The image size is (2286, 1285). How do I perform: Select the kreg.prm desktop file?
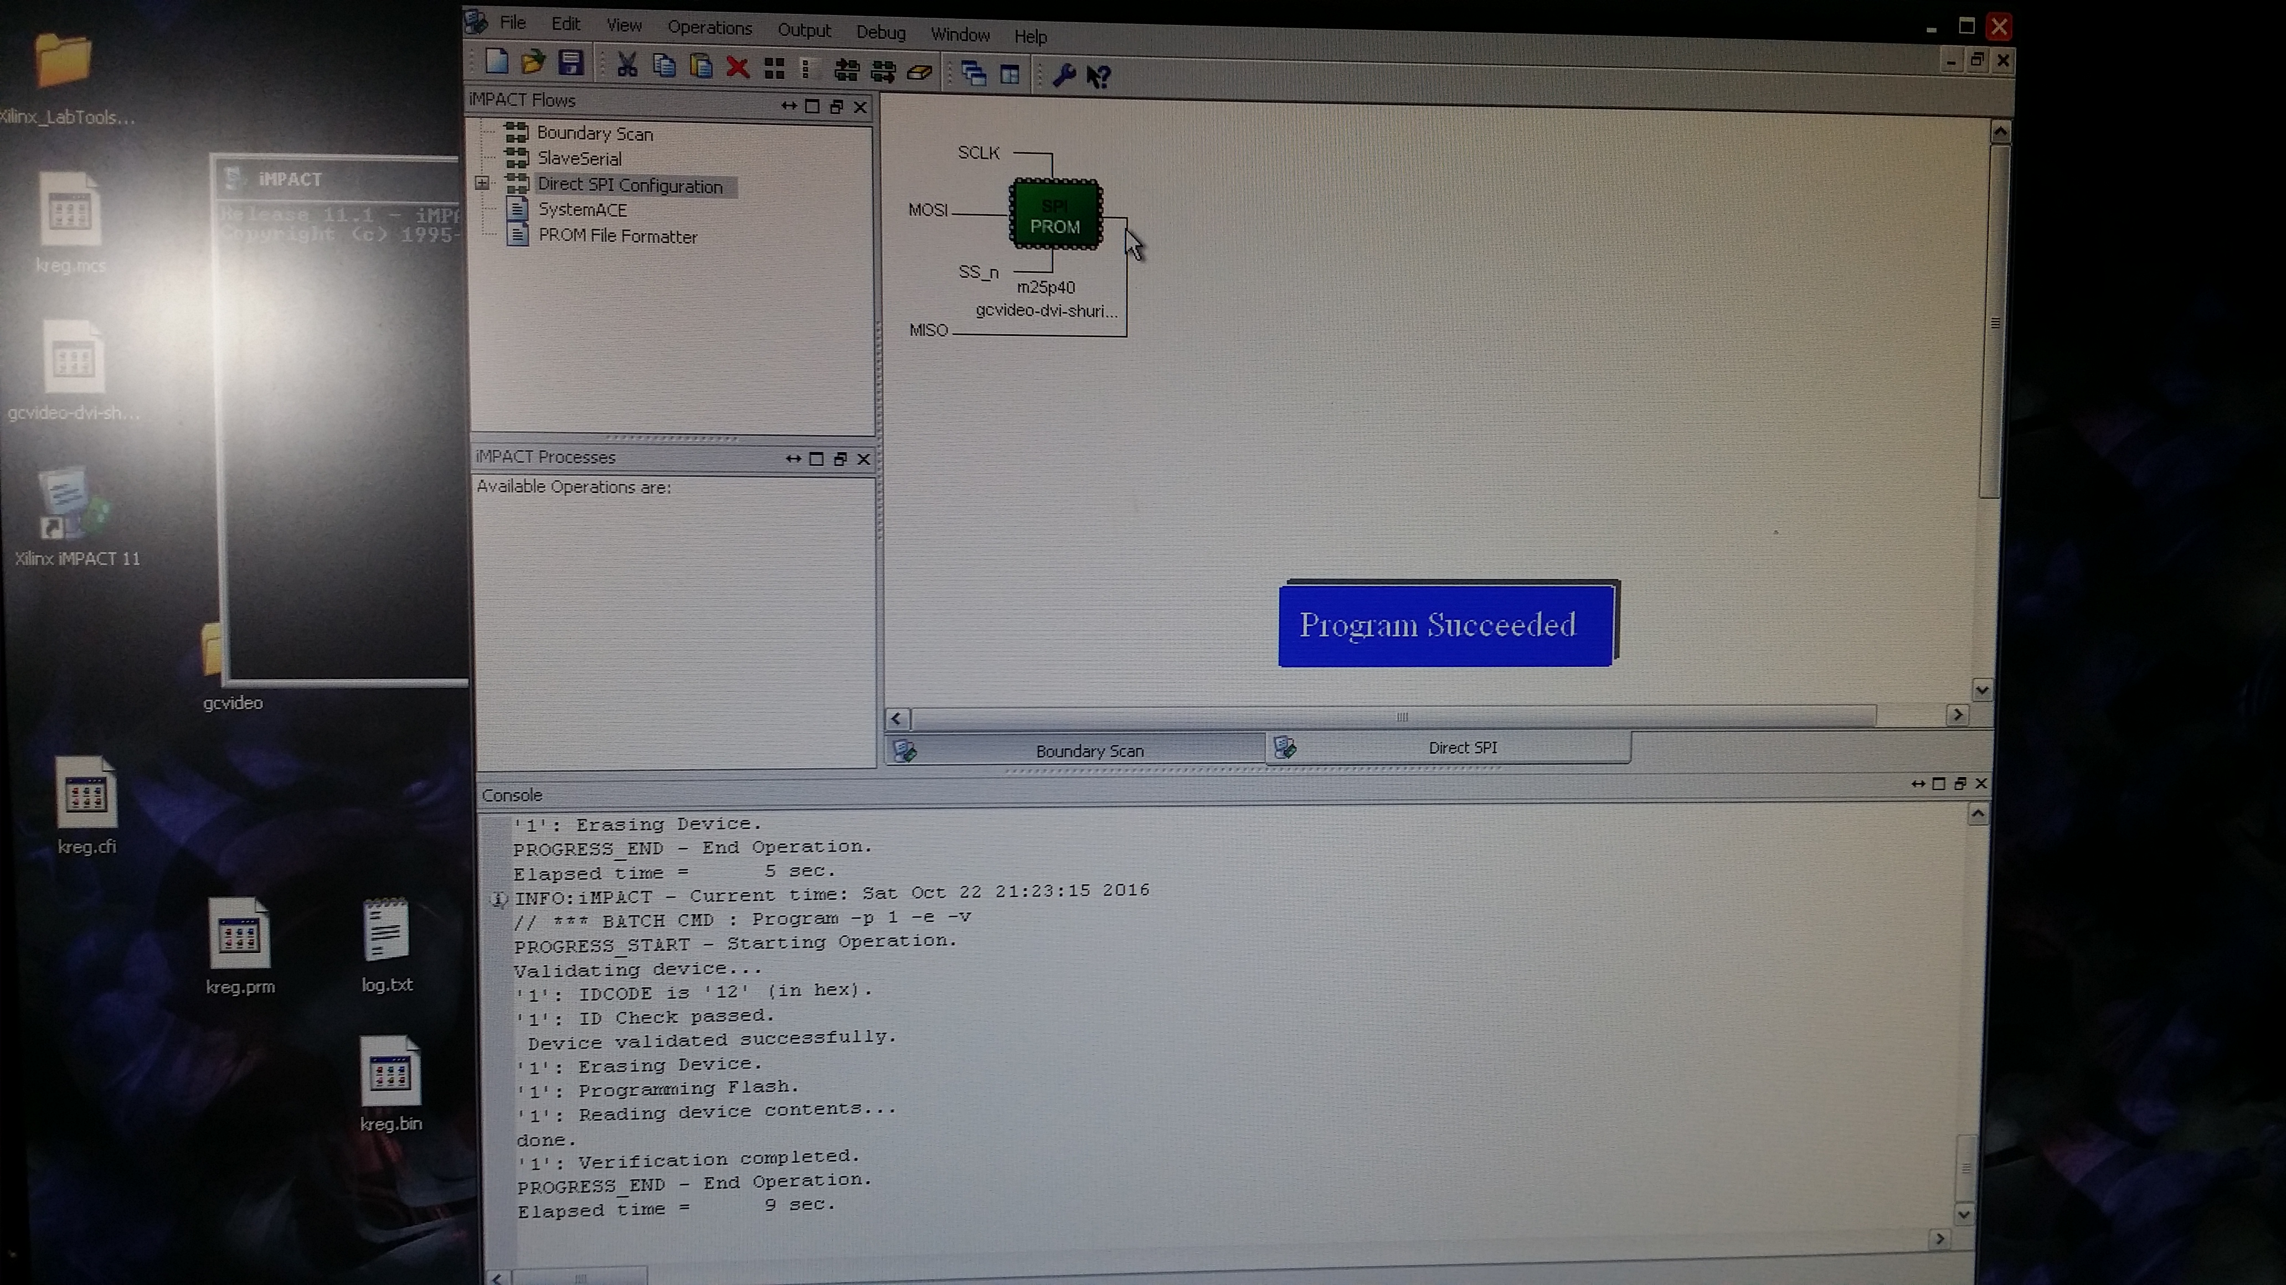coord(240,945)
